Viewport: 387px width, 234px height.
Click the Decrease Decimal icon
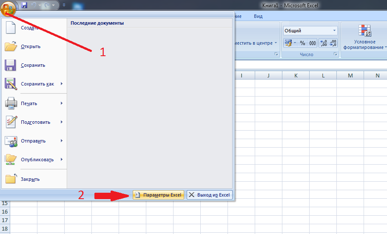(x=333, y=43)
